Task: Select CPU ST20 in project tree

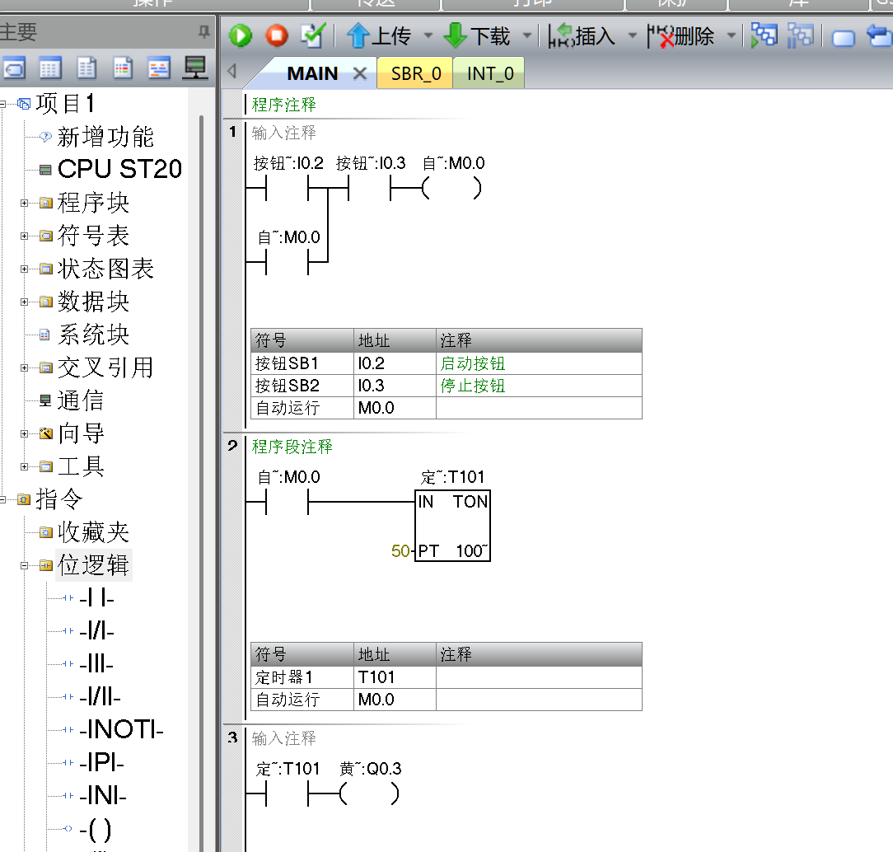Action: click(119, 169)
